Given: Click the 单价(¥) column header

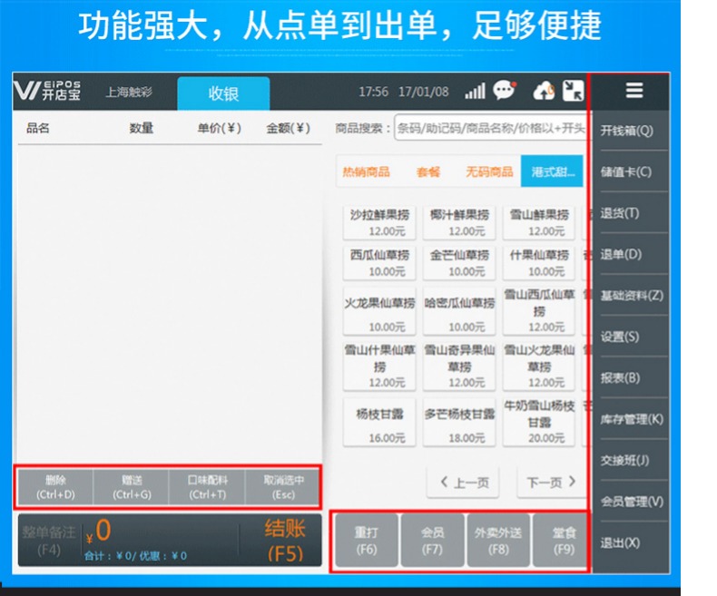Looking at the screenshot, I should pyautogui.click(x=219, y=128).
